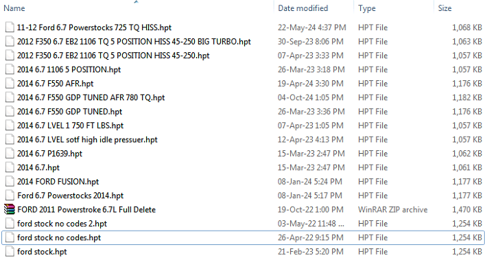Click the file icon beside 2014 FORD FUSION.hpt
485x280 pixels.
click(9, 181)
